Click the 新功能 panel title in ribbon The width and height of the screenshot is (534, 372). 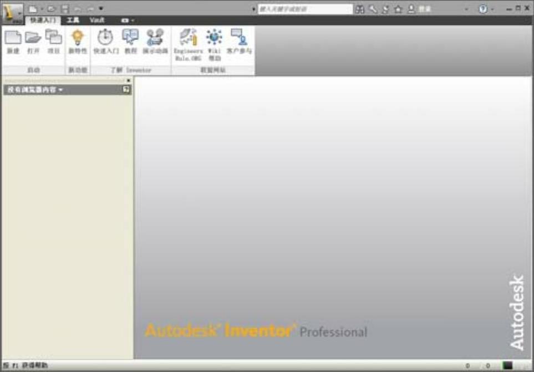pos(78,70)
